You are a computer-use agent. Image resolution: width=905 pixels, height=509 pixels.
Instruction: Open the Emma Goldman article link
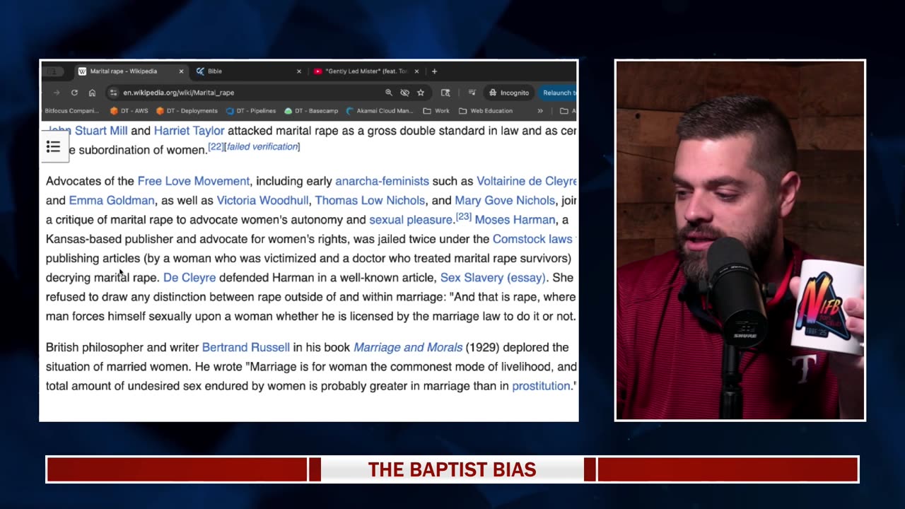112,201
